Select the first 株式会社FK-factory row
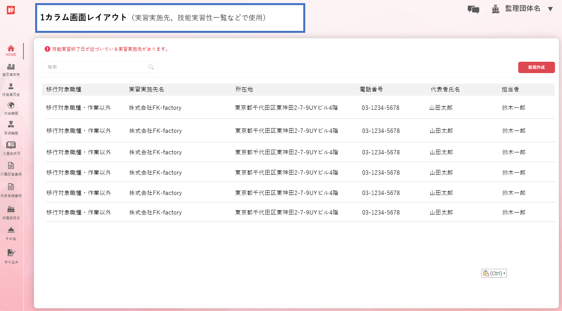 coord(155,108)
